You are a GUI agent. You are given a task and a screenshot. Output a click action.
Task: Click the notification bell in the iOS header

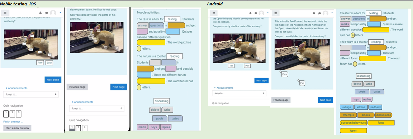(41, 13)
